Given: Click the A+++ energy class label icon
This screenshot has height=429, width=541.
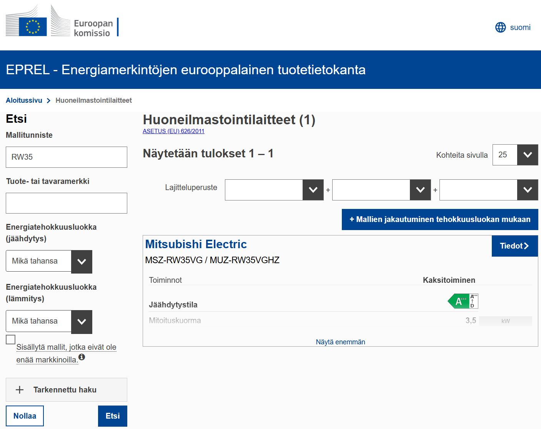Looking at the screenshot, I should click(463, 301).
